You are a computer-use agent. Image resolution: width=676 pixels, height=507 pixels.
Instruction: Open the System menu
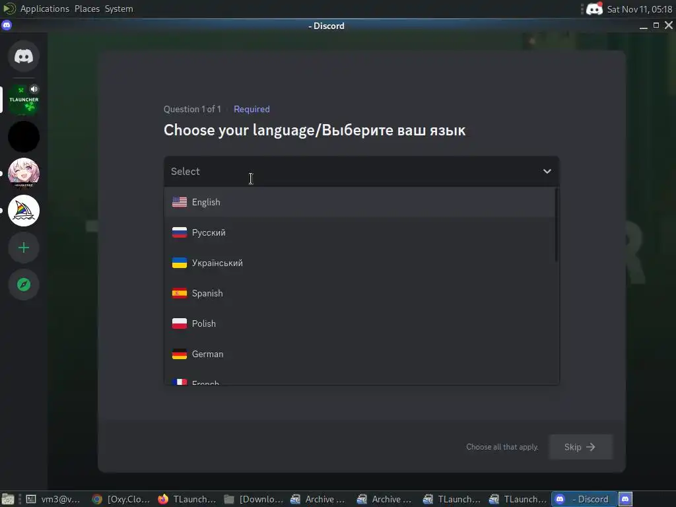119,9
